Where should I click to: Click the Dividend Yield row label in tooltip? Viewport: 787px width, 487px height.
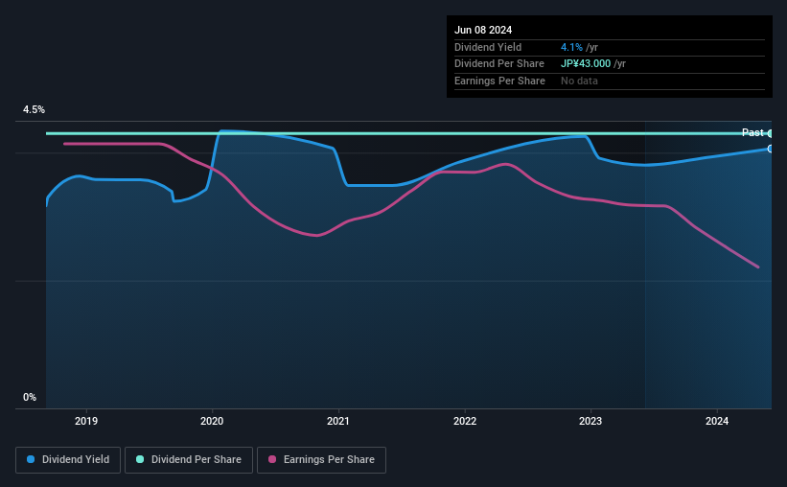pos(488,47)
